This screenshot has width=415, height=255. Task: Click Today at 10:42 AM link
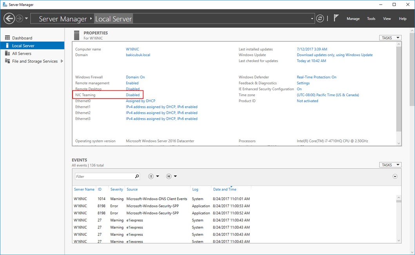coord(311,61)
